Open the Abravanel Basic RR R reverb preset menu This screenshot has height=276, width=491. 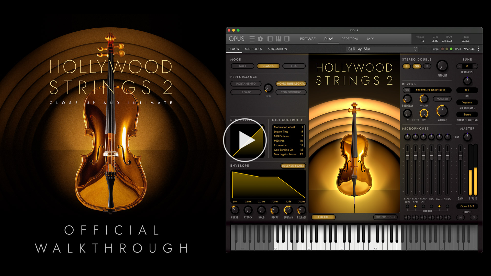point(430,90)
